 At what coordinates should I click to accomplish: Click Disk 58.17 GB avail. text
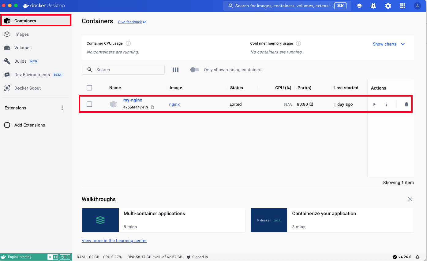click(155, 257)
